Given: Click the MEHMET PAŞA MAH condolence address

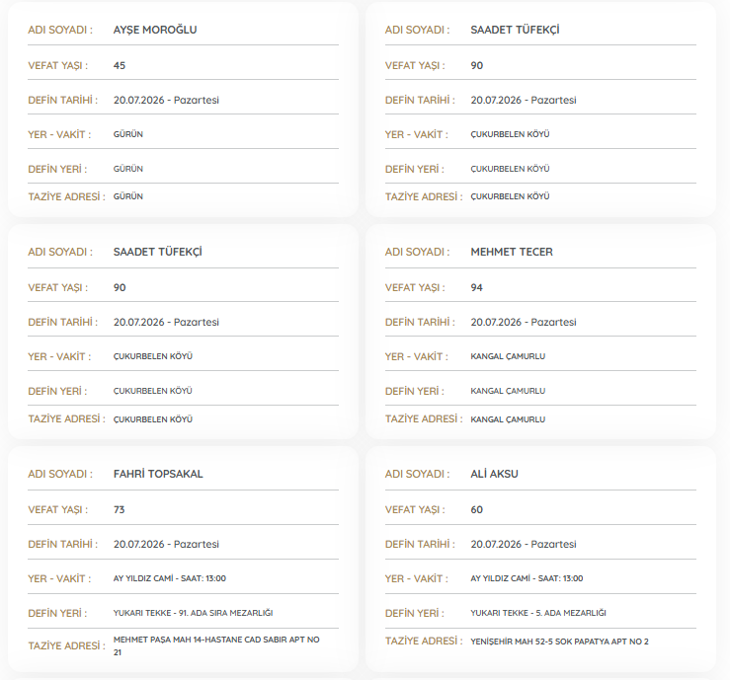Looking at the screenshot, I should (x=216, y=646).
